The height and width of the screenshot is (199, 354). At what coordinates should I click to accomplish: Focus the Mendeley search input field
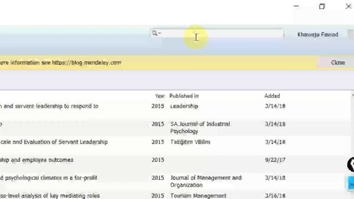pyautogui.click(x=217, y=33)
